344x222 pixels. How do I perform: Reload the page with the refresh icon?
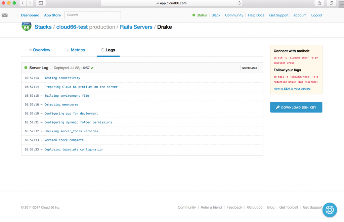239,3
